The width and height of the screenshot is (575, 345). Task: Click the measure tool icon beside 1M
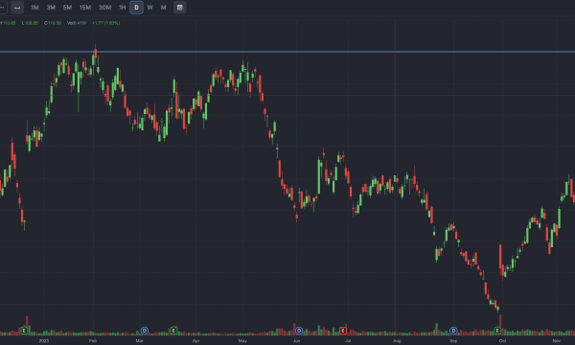17,8
